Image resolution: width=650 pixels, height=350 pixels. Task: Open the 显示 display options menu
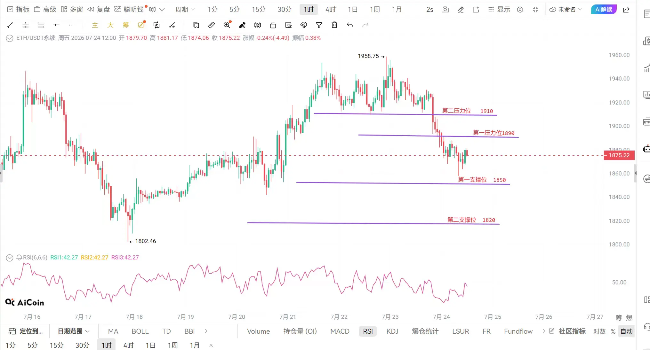pyautogui.click(x=499, y=10)
